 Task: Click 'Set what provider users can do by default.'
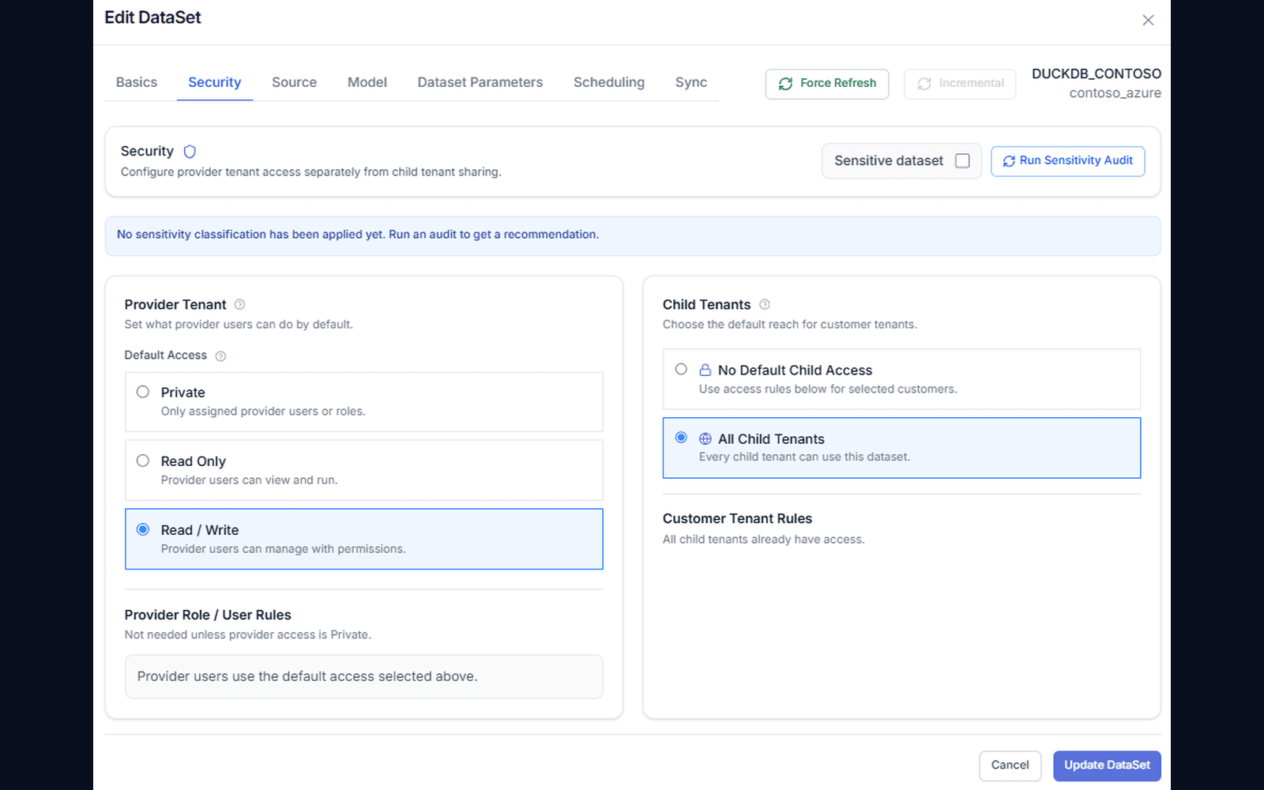[239, 325]
